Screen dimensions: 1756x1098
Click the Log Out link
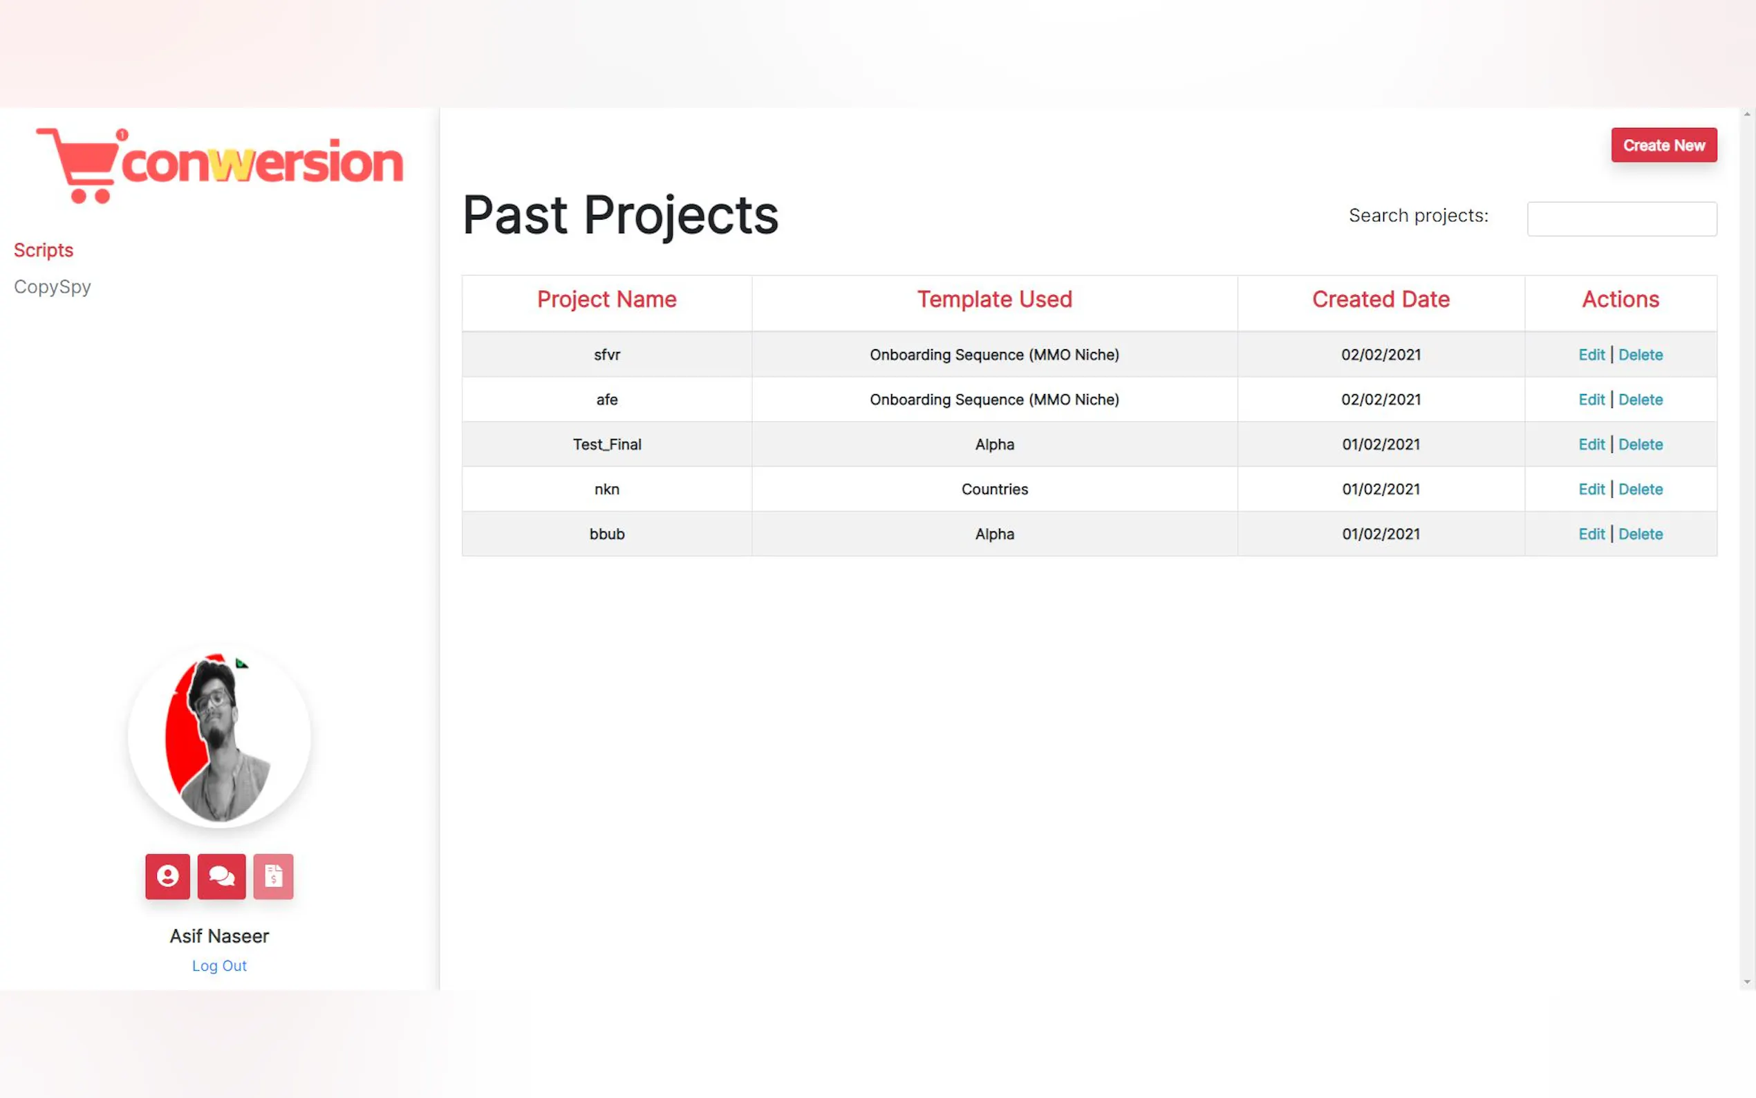[x=219, y=966]
